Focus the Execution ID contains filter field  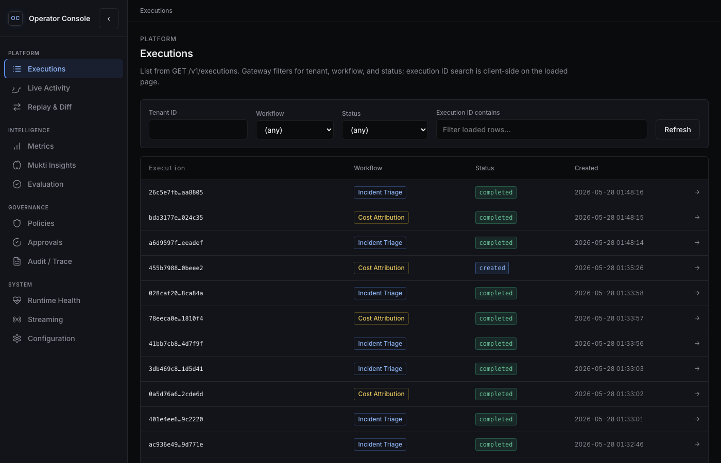click(541, 130)
